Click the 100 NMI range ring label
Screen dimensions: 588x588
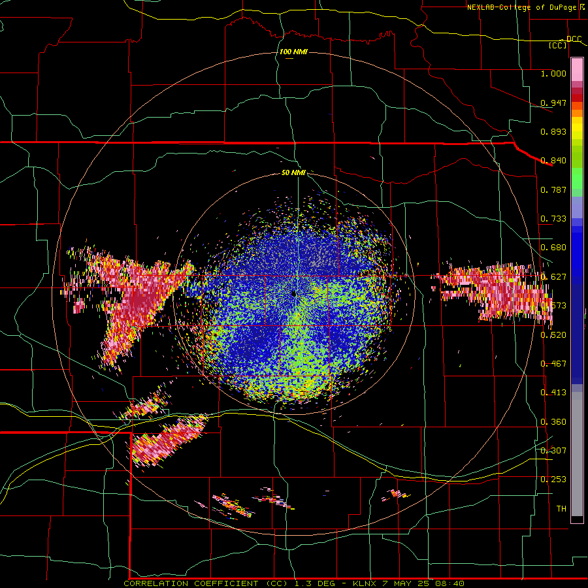293,52
